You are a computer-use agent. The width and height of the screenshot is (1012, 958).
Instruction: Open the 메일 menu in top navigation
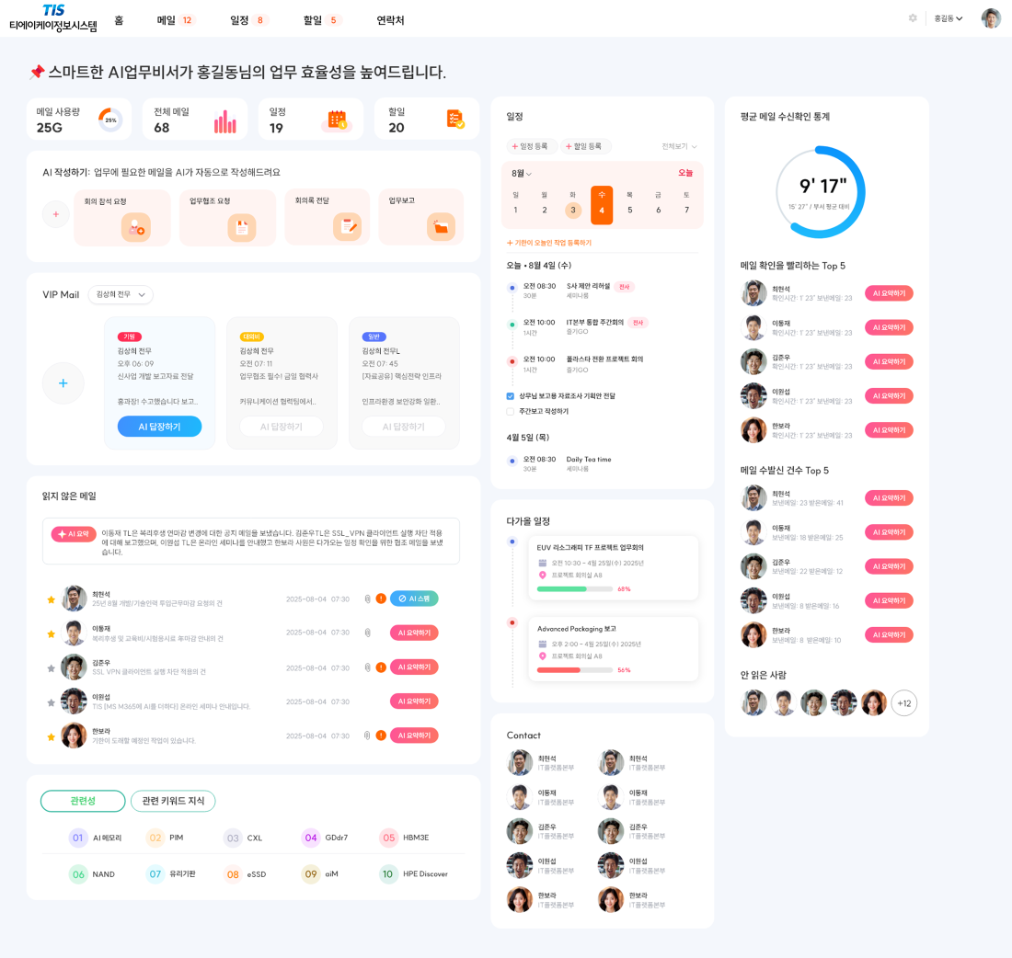point(175,20)
